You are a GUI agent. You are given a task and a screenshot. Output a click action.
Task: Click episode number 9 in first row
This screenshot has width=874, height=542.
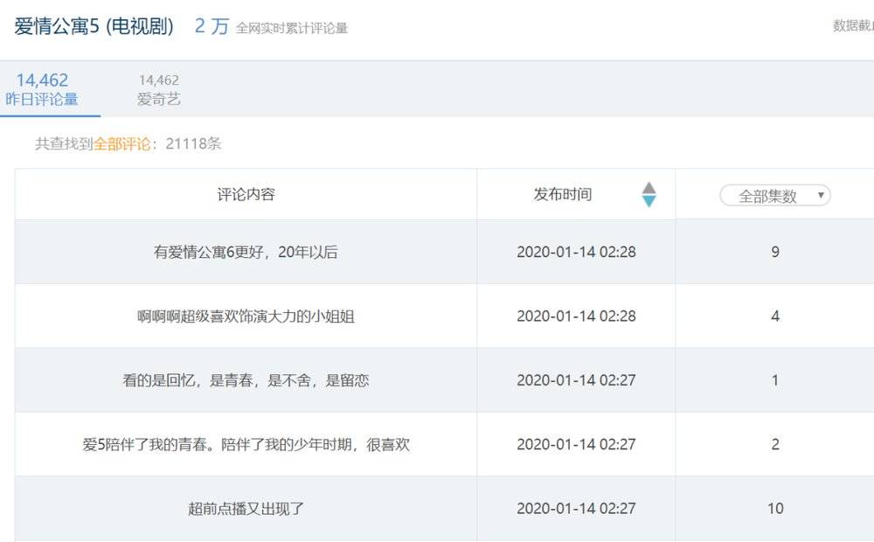774,252
